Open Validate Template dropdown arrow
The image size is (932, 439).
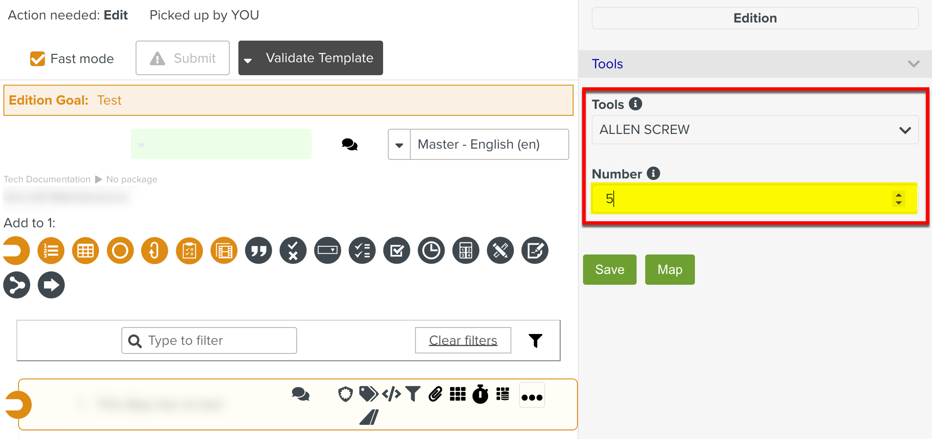coord(248,60)
